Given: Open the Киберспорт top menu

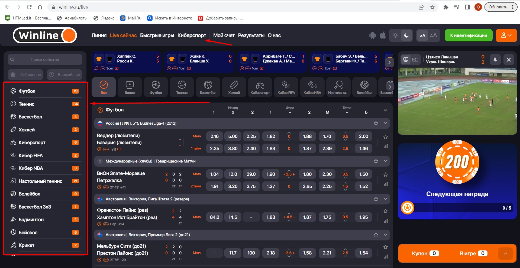Looking at the screenshot, I should click(x=192, y=35).
